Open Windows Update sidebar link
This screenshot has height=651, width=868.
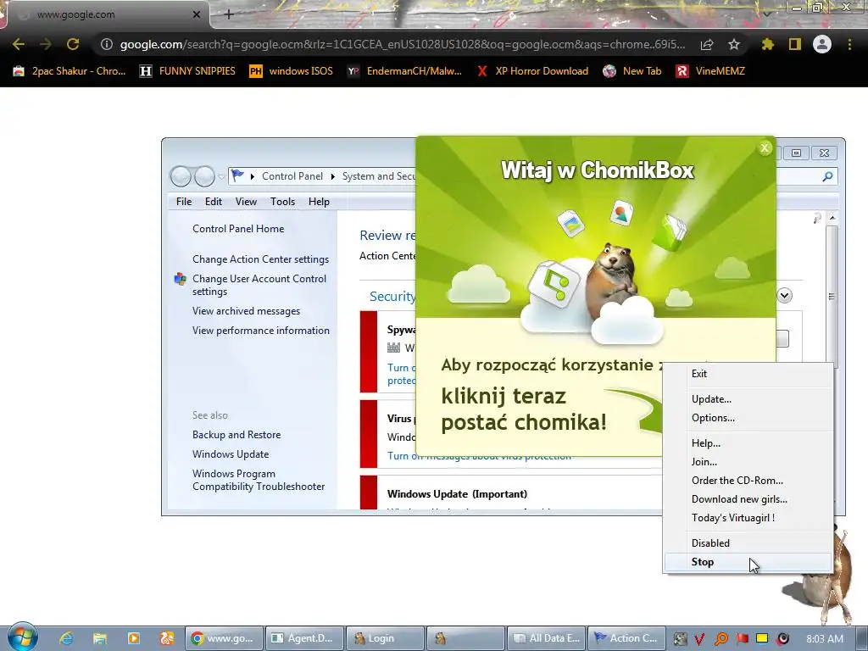click(x=231, y=454)
